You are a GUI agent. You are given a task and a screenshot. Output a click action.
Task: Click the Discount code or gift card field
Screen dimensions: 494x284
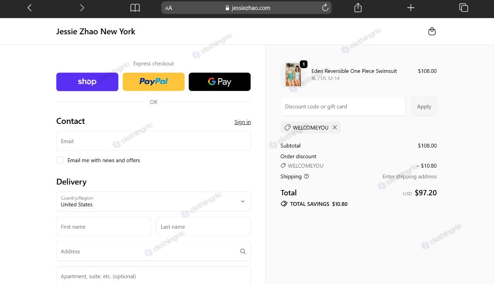coord(343,106)
